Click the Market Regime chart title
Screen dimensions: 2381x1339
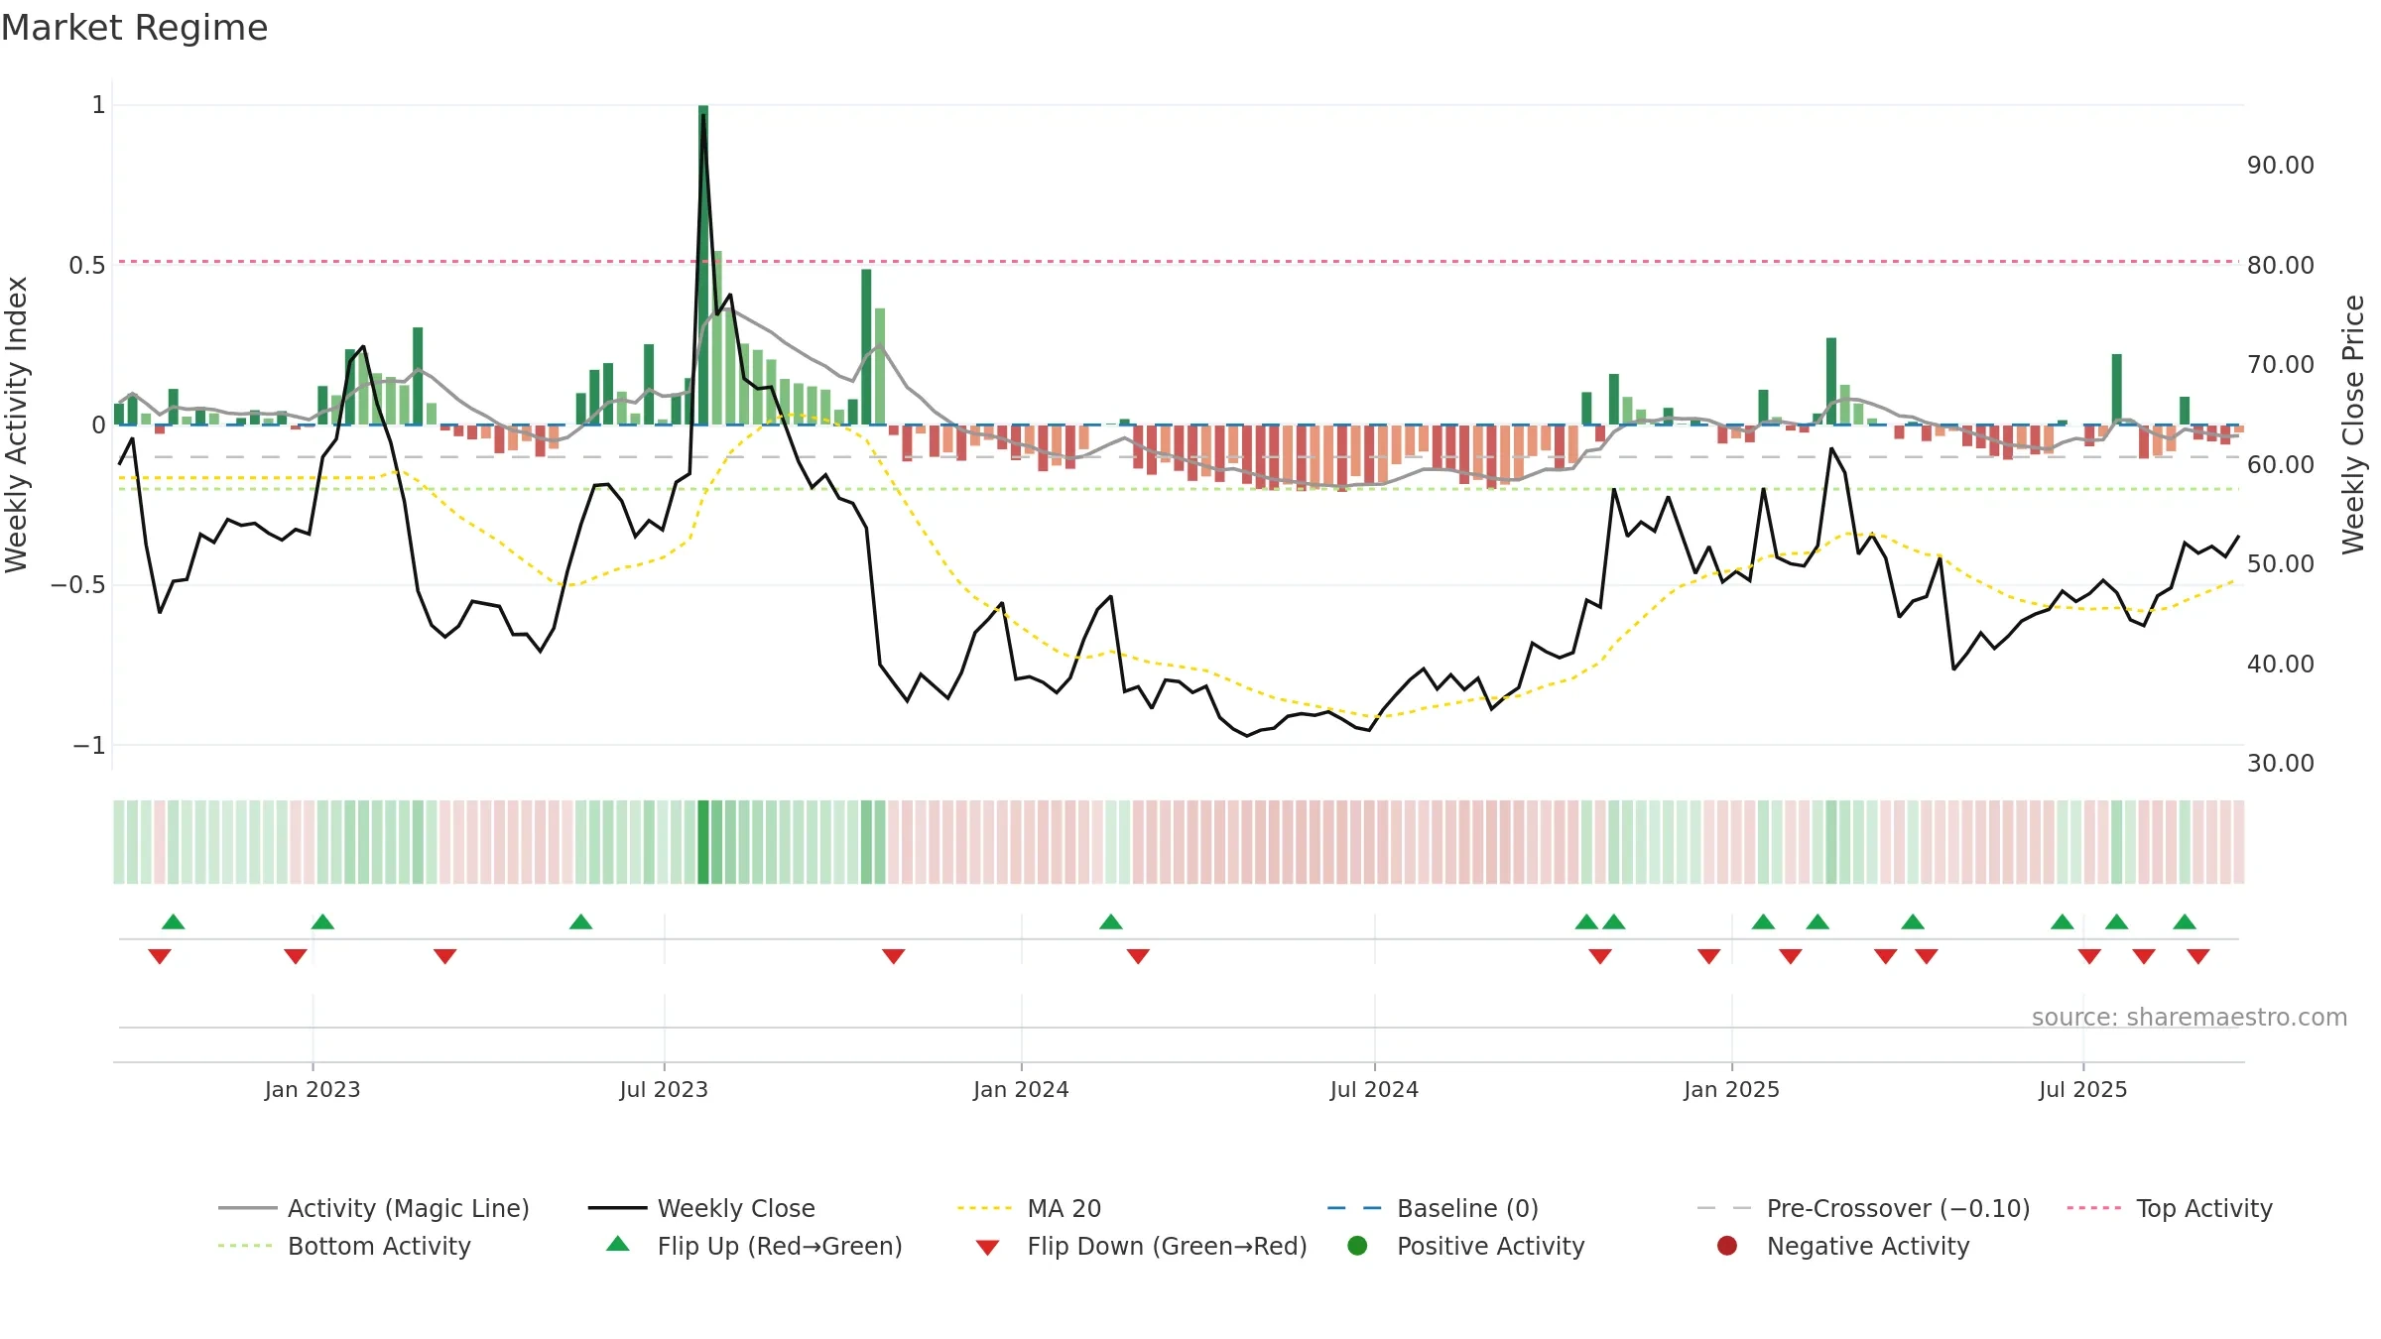coord(134,28)
